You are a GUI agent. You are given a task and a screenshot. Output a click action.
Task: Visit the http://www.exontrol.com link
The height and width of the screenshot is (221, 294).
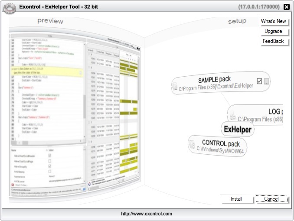pyautogui.click(x=147, y=214)
